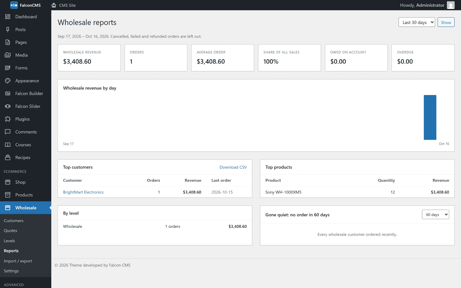
Task: Click the Average Order $3,408.60 value
Action: tap(211, 62)
